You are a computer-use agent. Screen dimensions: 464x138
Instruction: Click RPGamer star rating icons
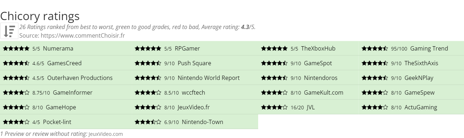[148, 48]
